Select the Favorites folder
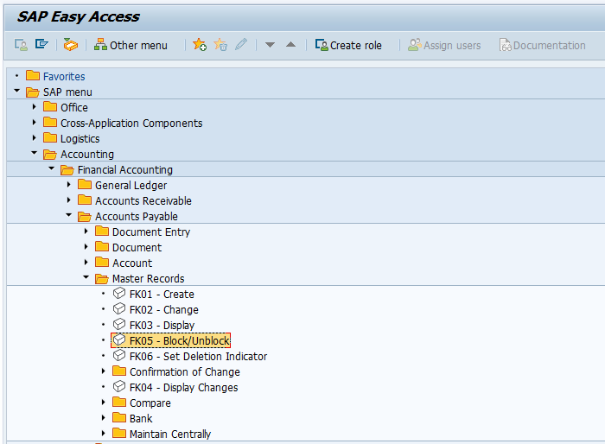Image resolution: width=605 pixels, height=444 pixels. (55, 76)
